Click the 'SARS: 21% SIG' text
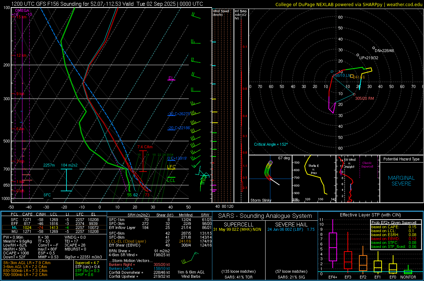This screenshot has width=424, height=281. 291,277
